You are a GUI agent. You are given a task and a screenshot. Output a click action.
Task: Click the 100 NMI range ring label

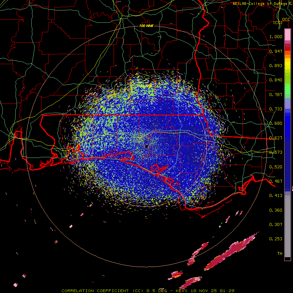coord(146,26)
